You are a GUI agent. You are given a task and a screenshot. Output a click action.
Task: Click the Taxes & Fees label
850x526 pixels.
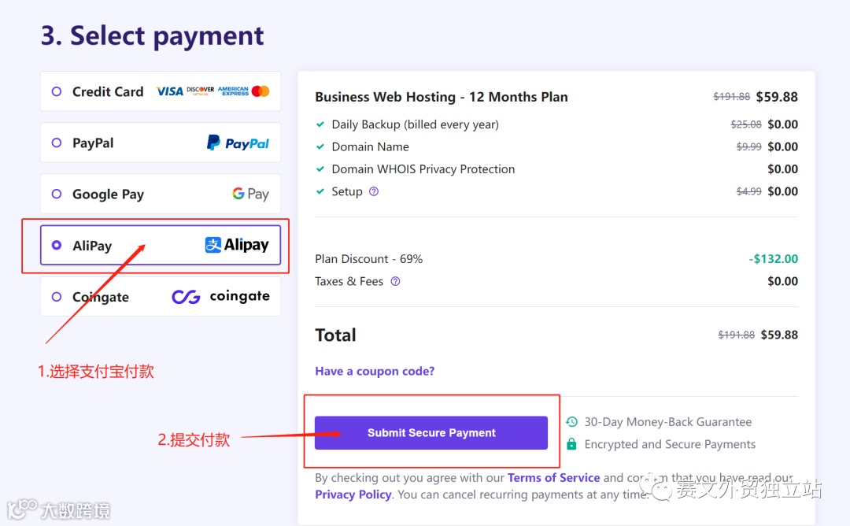[349, 281]
